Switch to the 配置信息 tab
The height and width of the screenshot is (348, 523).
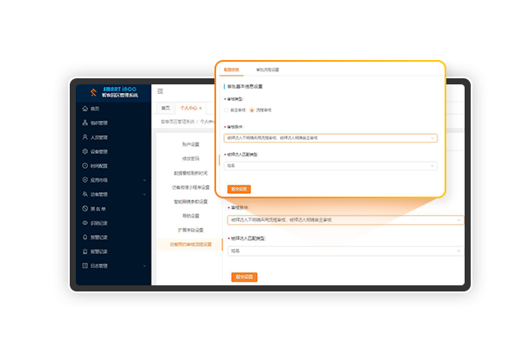(x=231, y=69)
